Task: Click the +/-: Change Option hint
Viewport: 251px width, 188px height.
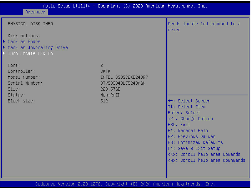Action: point(190,119)
